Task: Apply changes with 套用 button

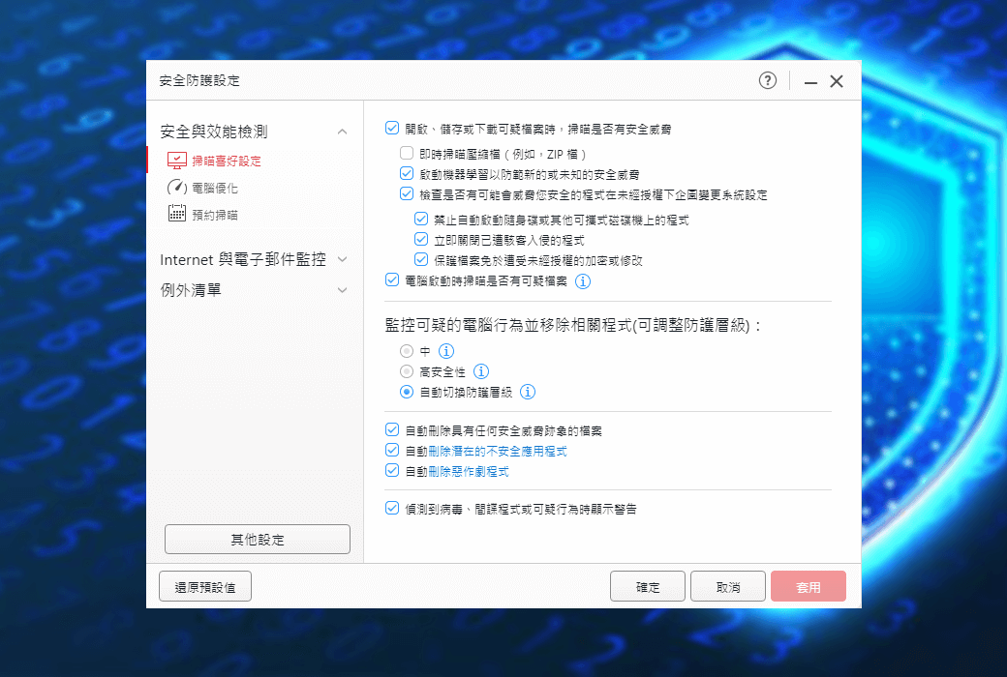Action: (808, 586)
